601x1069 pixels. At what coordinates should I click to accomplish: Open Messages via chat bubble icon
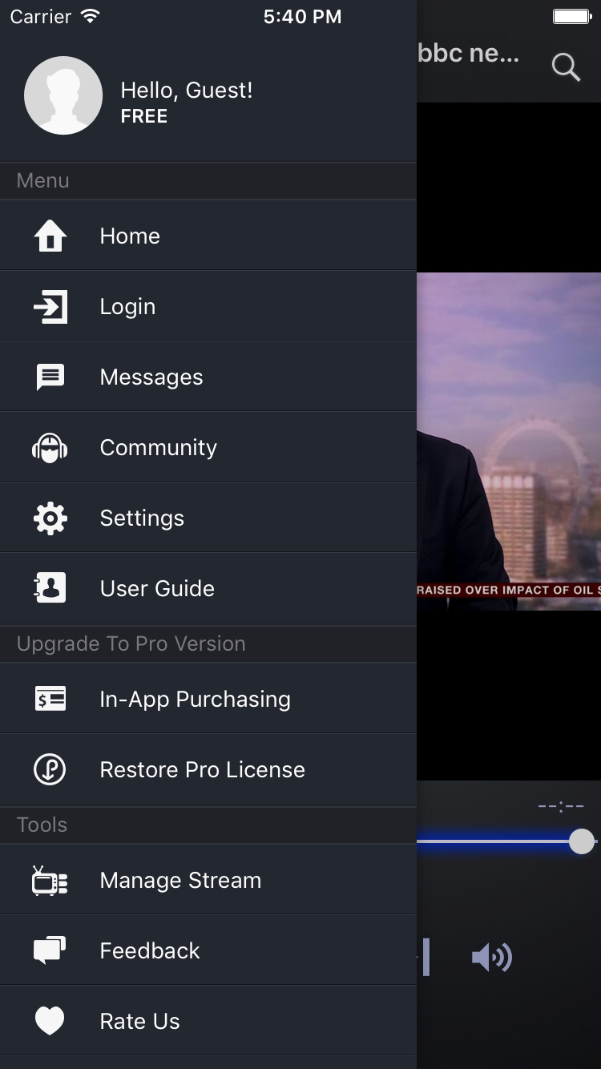pos(50,377)
